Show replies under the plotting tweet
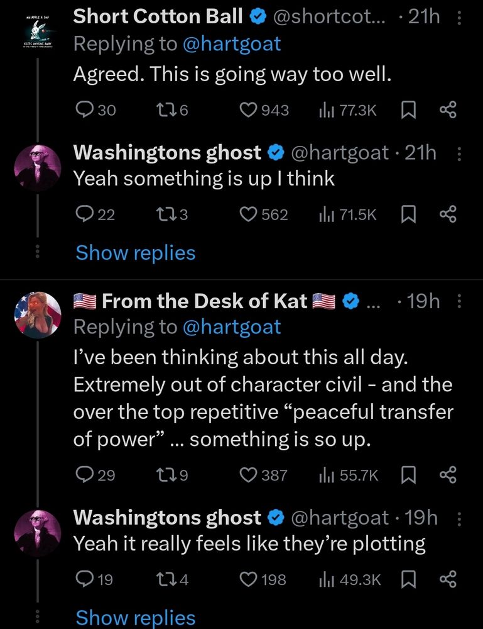 tap(136, 617)
